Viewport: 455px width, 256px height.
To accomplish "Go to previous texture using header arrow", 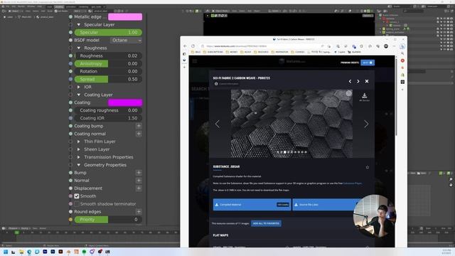I will point(350,81).
